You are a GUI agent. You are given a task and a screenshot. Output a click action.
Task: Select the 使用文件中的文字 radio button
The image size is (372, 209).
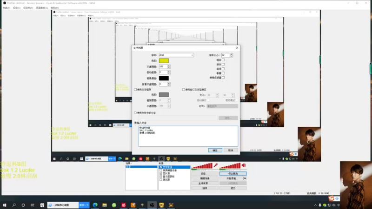(135, 113)
